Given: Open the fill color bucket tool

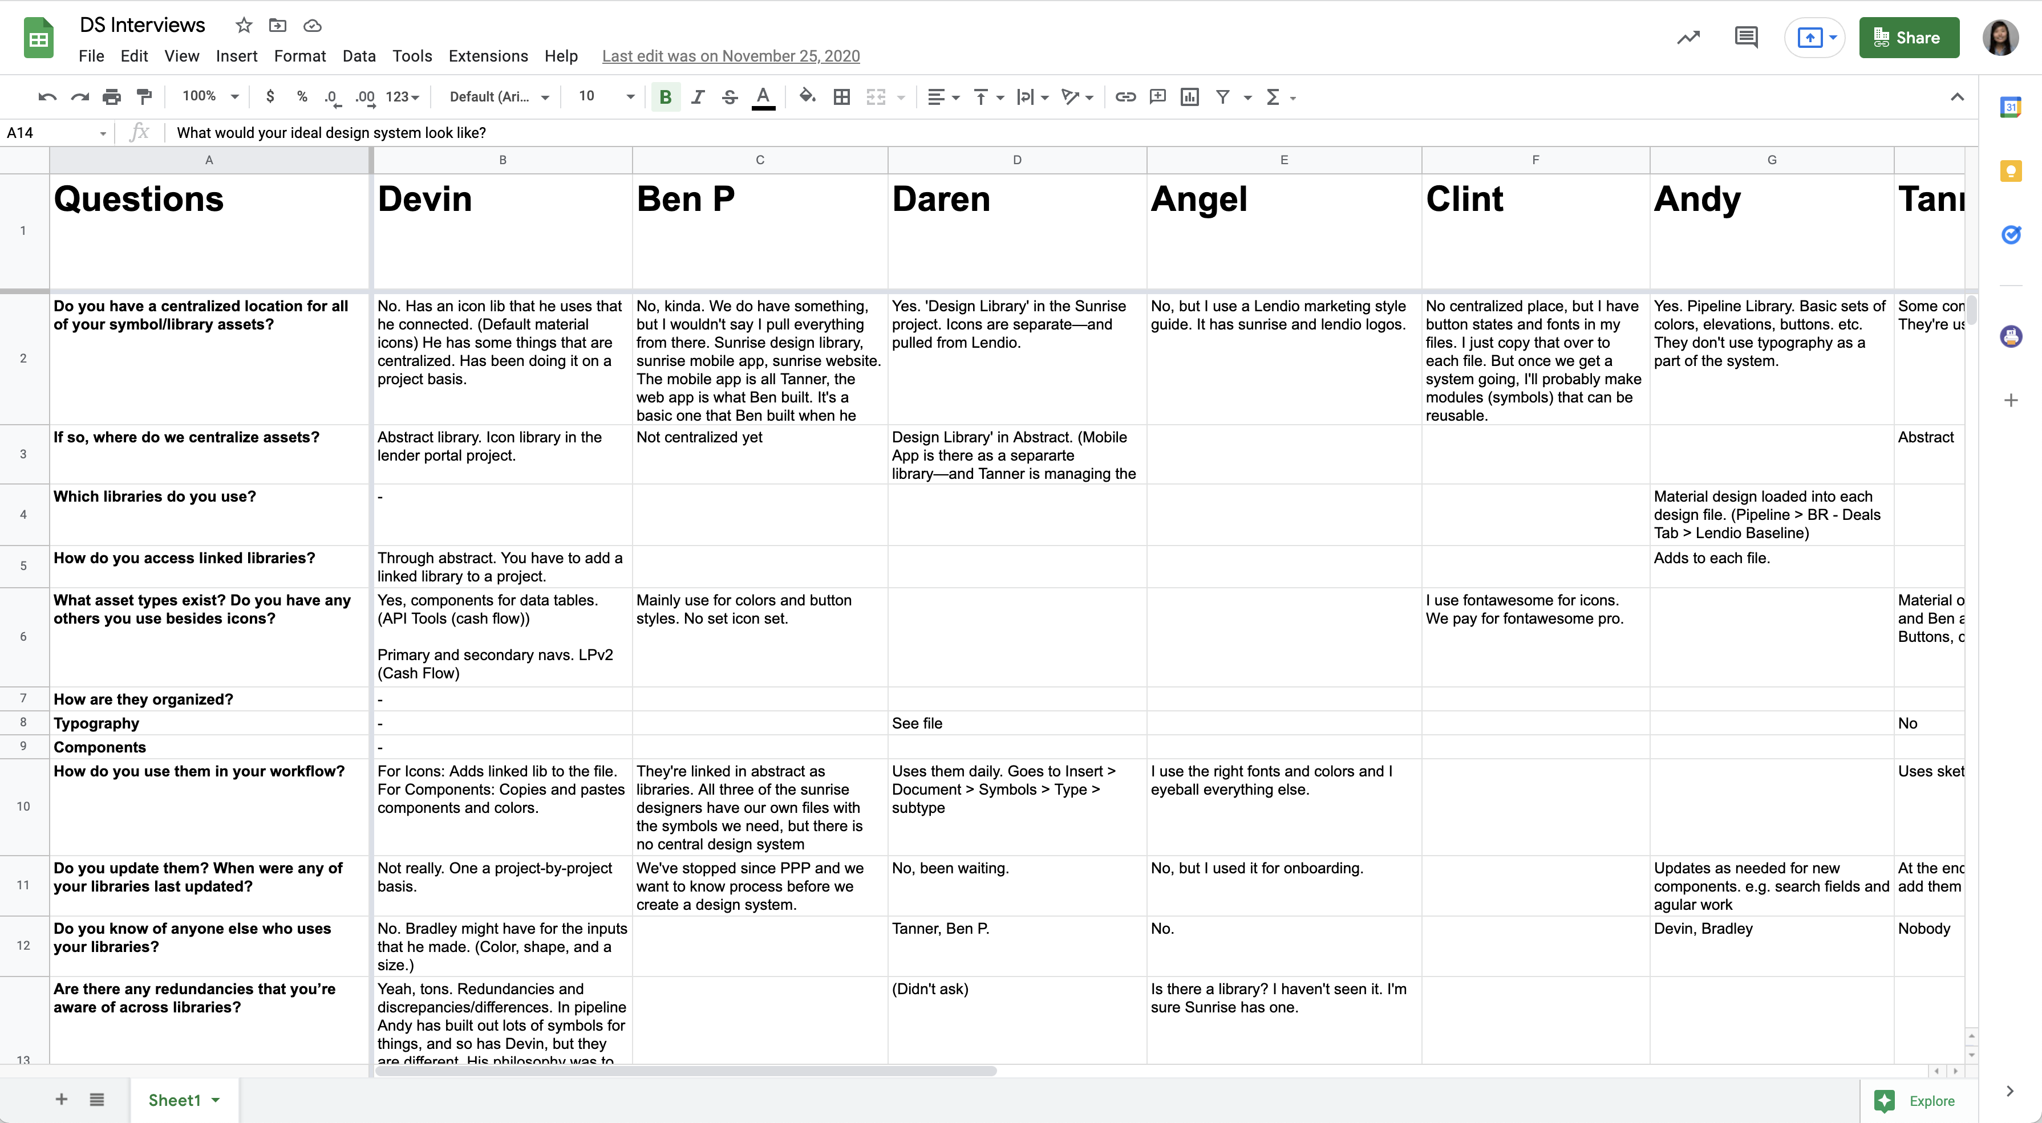Looking at the screenshot, I should [807, 96].
